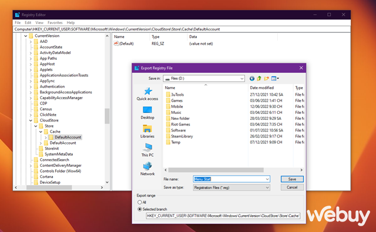Viewport: 376px width, 232px height.
Task: Click horizontal scrollbar in file list
Action: coord(216,170)
